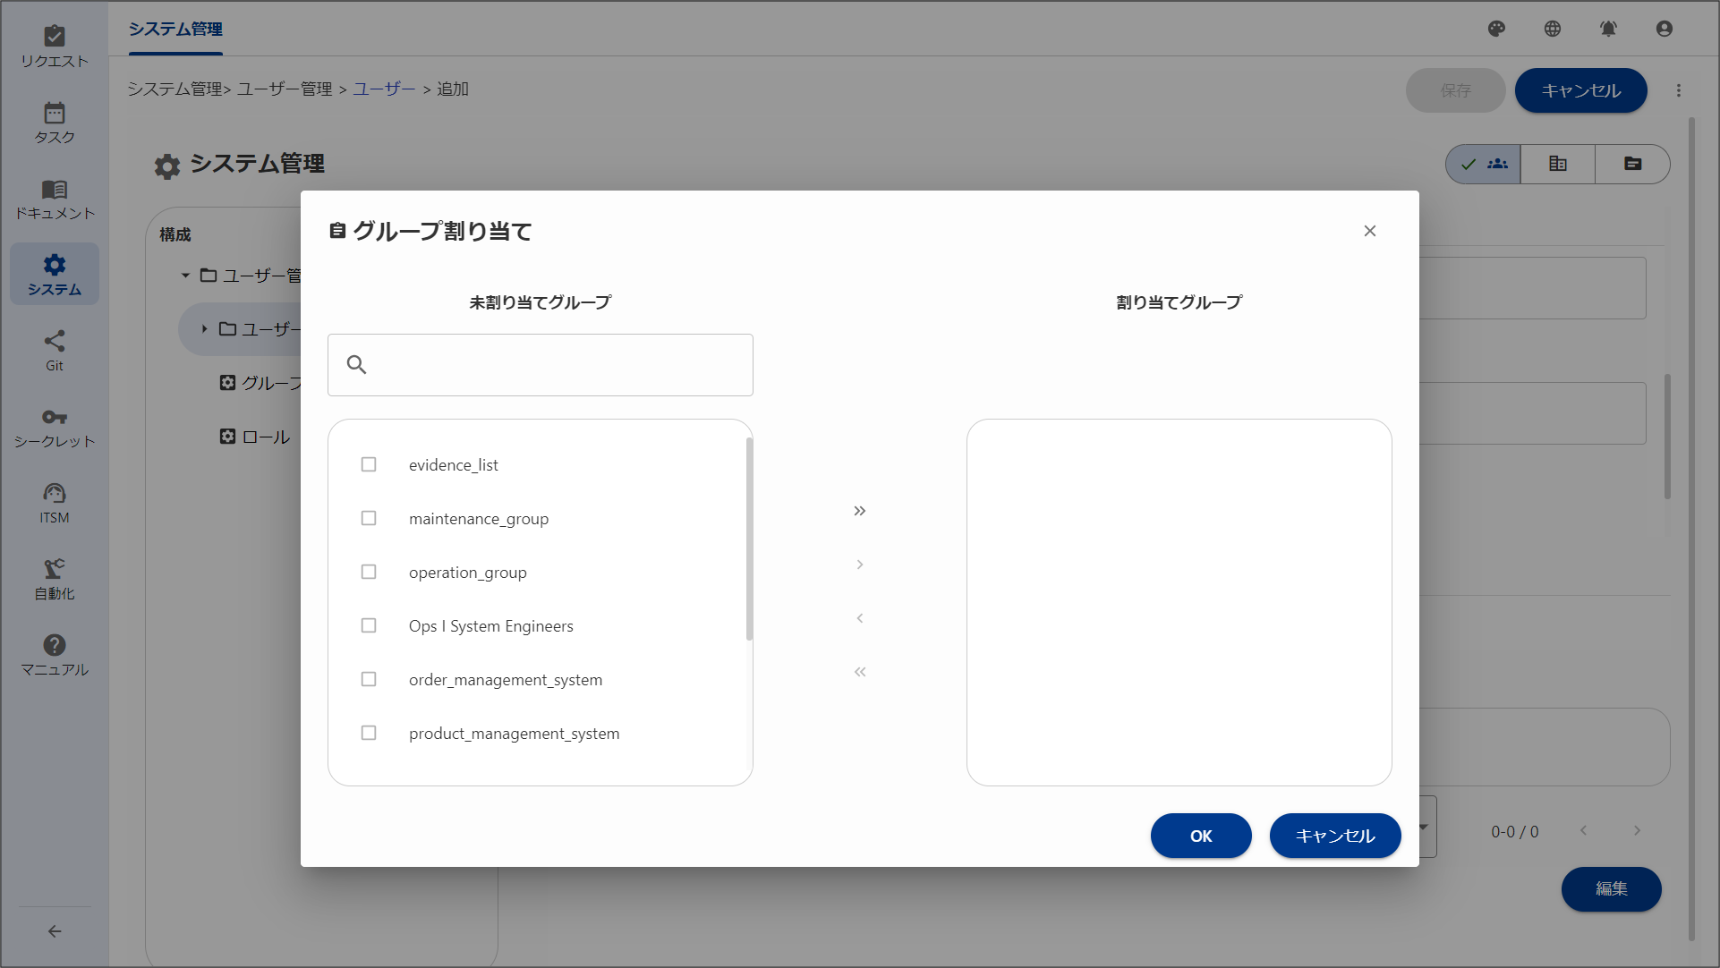The height and width of the screenshot is (968, 1720).
Task: Select the group view toggle with checkmark
Action: pos(1484,164)
